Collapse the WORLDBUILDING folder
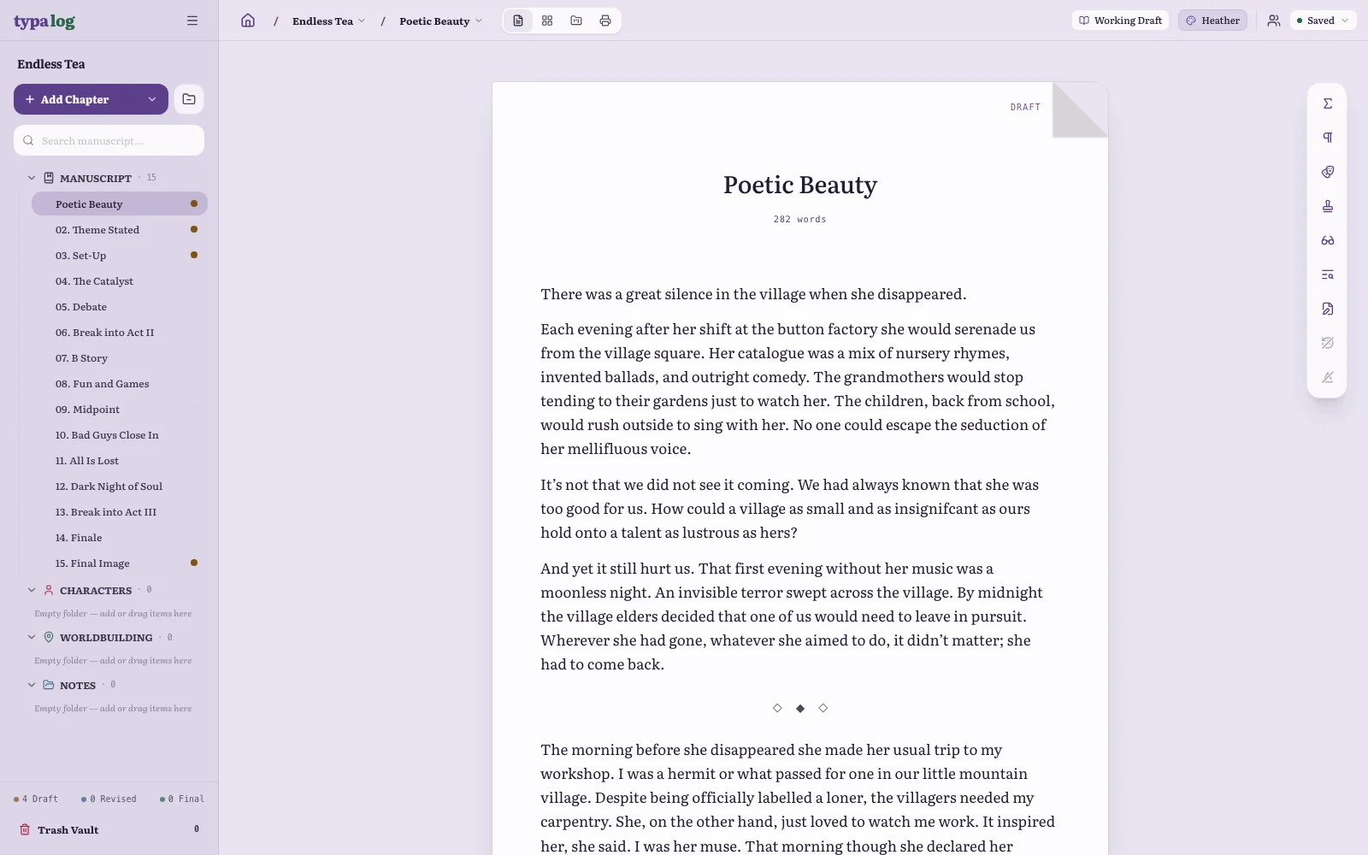The width and height of the screenshot is (1368, 855). 32,637
